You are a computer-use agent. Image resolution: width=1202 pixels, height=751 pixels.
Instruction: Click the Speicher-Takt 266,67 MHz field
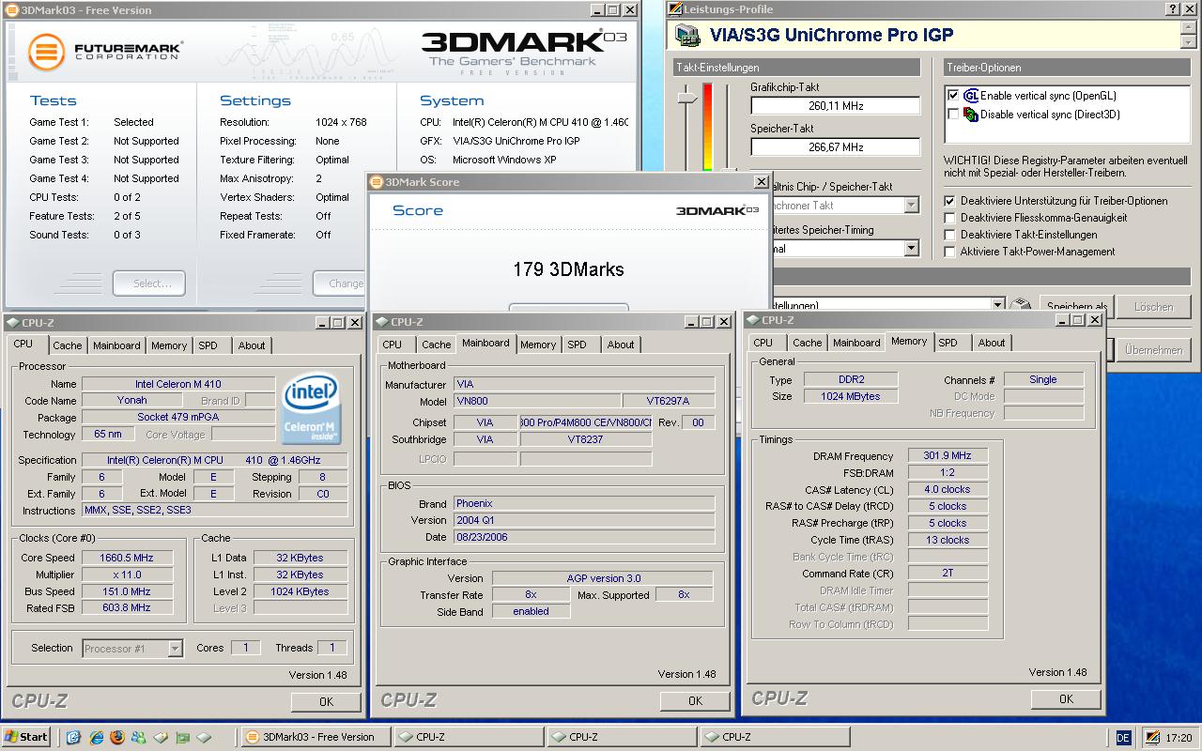tap(835, 147)
